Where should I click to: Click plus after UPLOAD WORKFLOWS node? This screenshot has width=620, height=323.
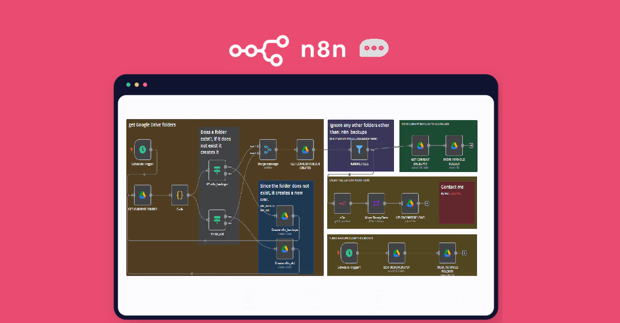pos(427,203)
